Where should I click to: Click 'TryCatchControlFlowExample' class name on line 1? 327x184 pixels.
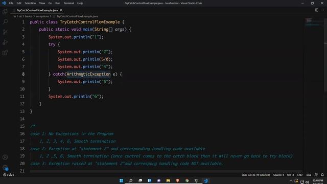90,22
